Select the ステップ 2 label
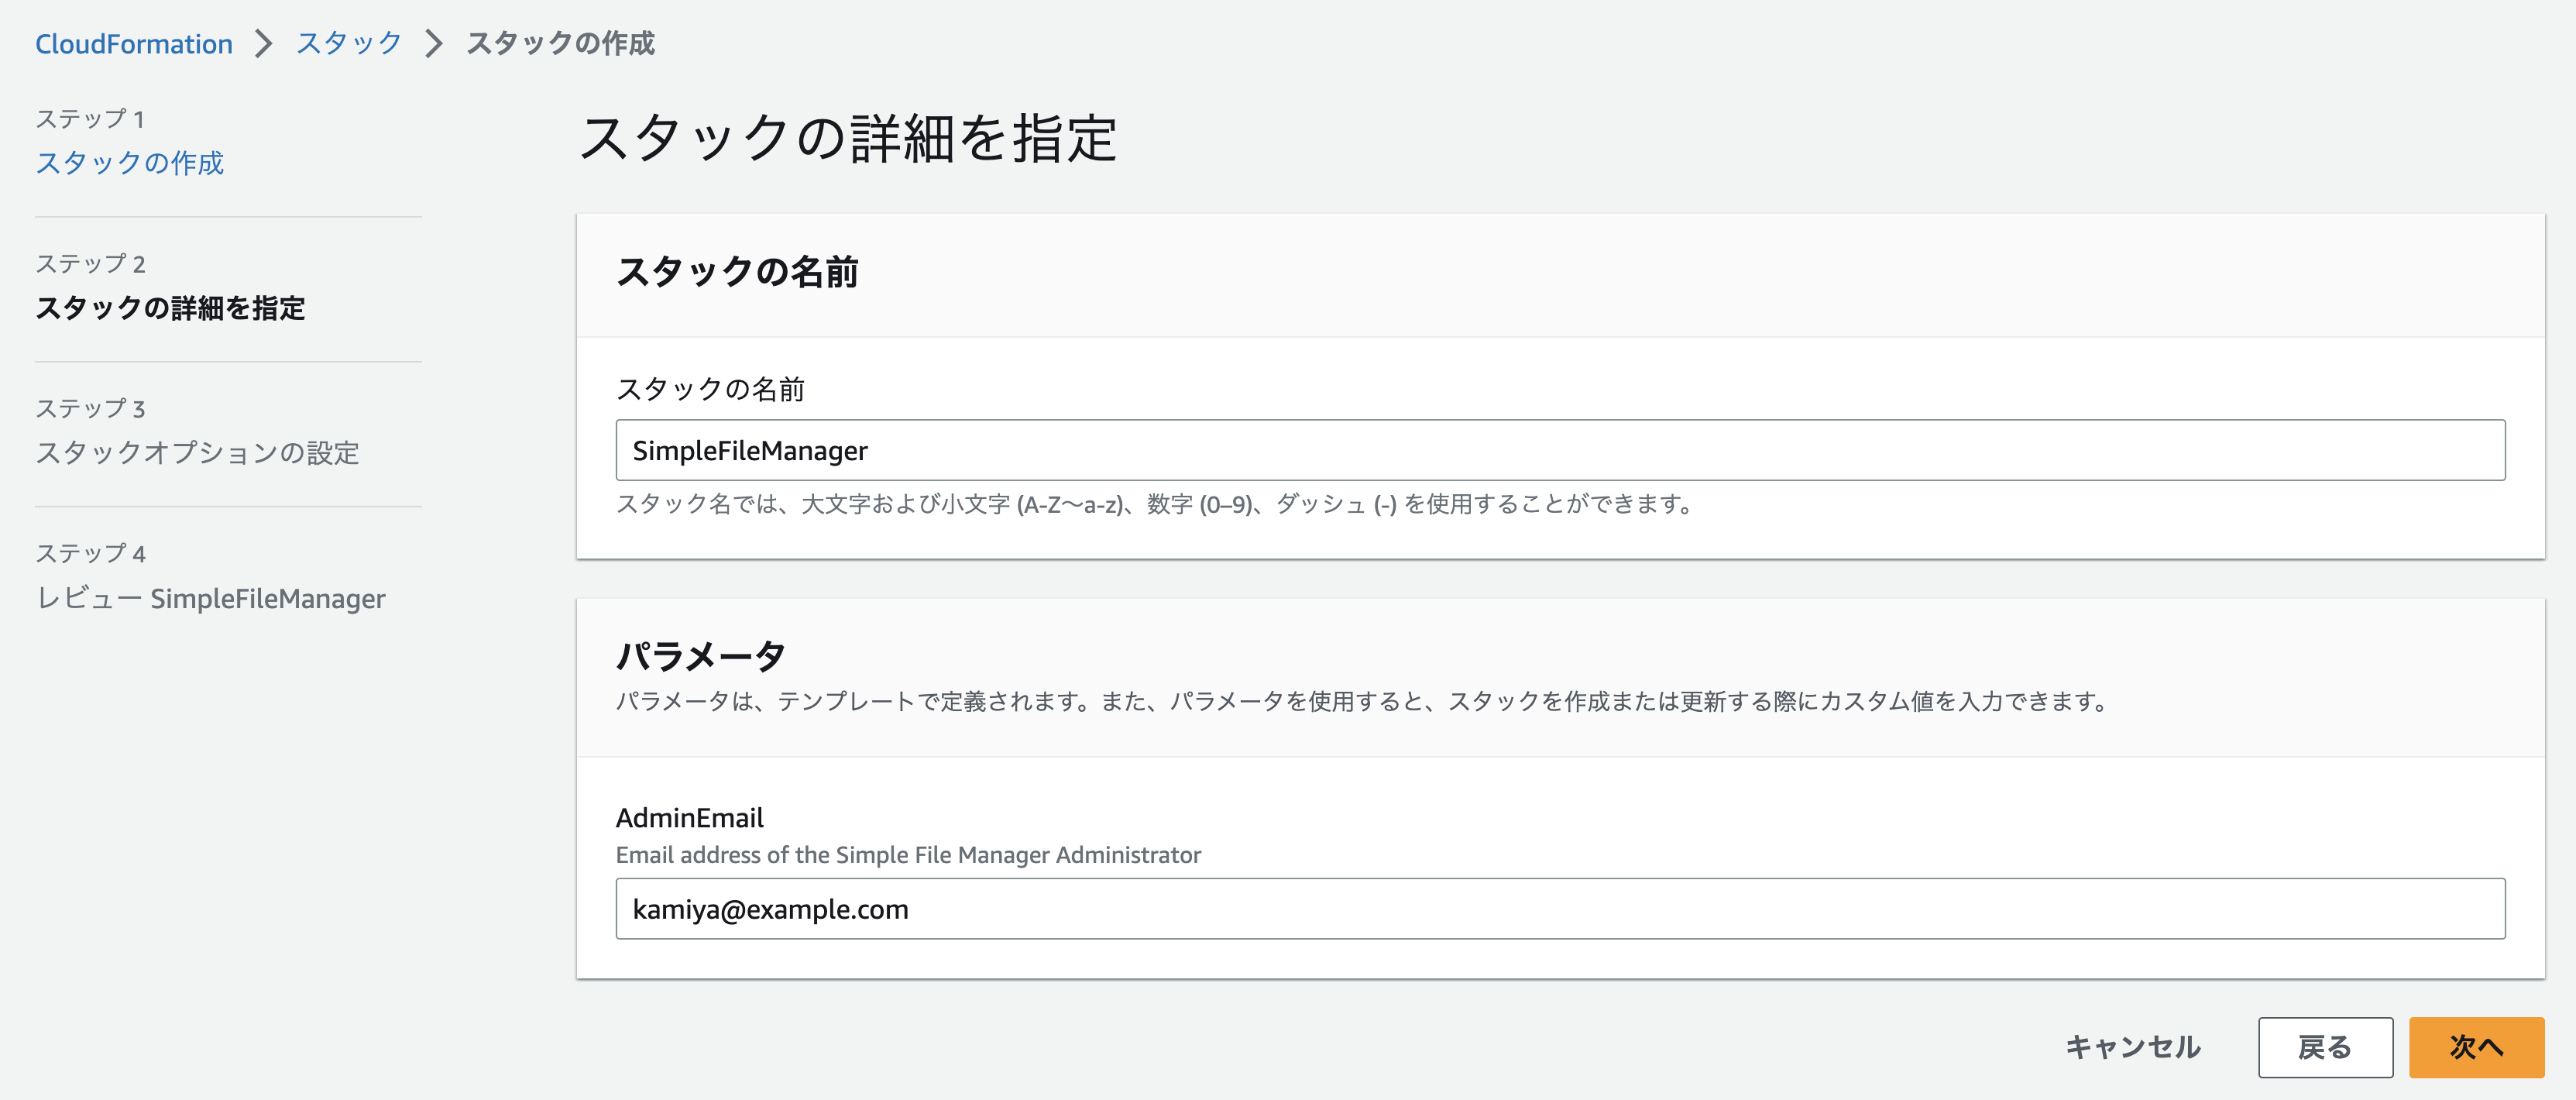This screenshot has width=2576, height=1100. click(x=90, y=264)
